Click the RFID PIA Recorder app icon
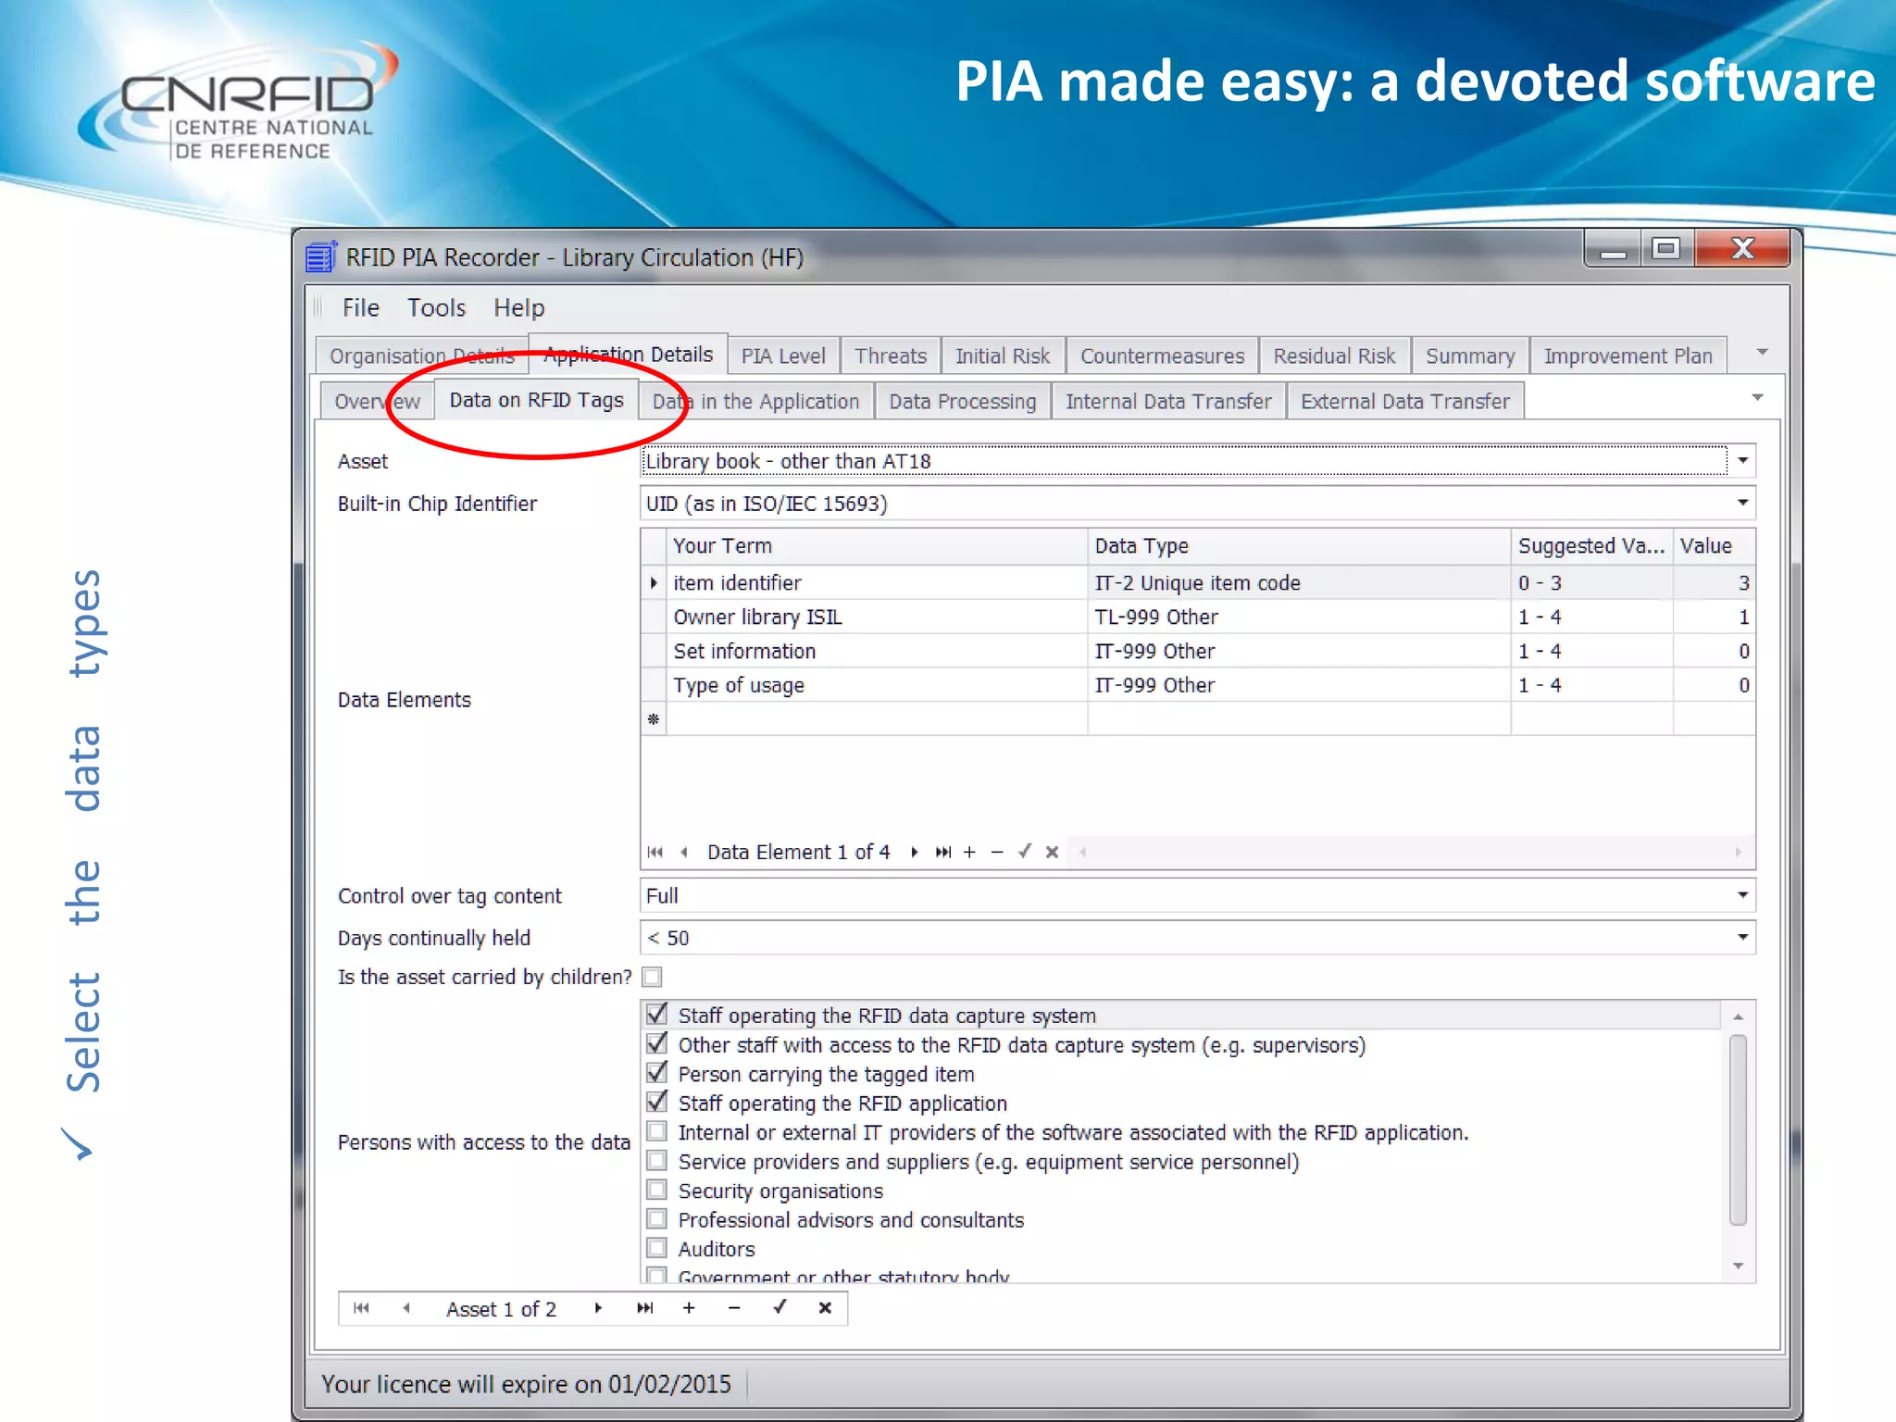The width and height of the screenshot is (1896, 1422). (x=320, y=256)
